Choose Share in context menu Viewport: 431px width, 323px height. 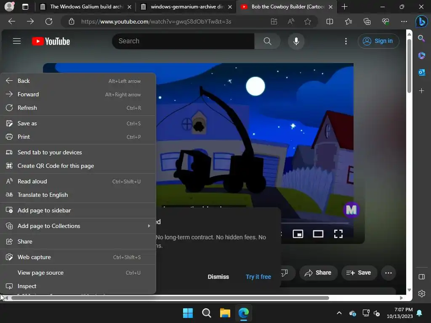(78, 241)
